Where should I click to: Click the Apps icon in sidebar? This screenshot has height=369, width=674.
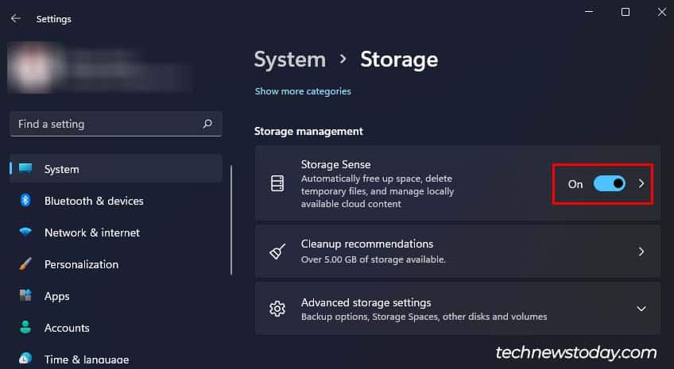[25, 296]
